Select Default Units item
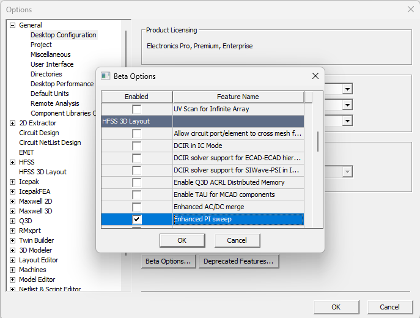This screenshot has width=420, height=318. click(x=50, y=94)
